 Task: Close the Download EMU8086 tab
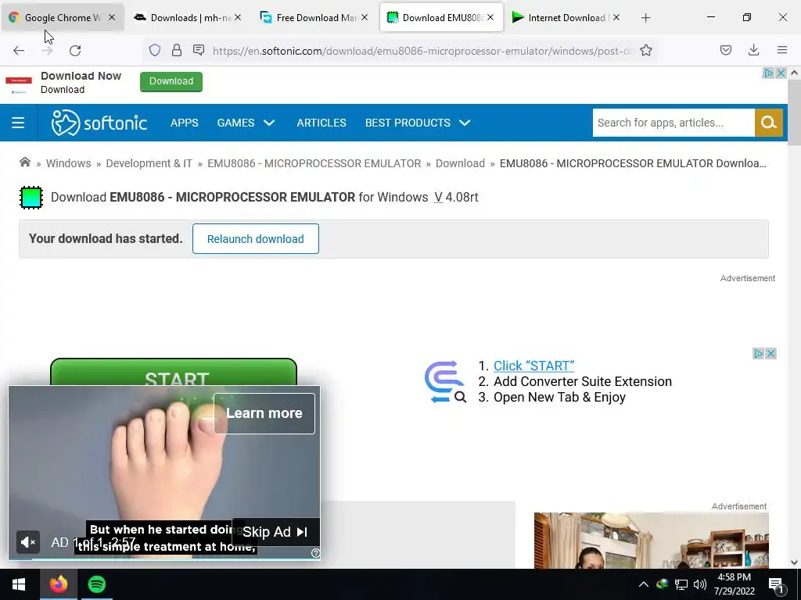[490, 17]
